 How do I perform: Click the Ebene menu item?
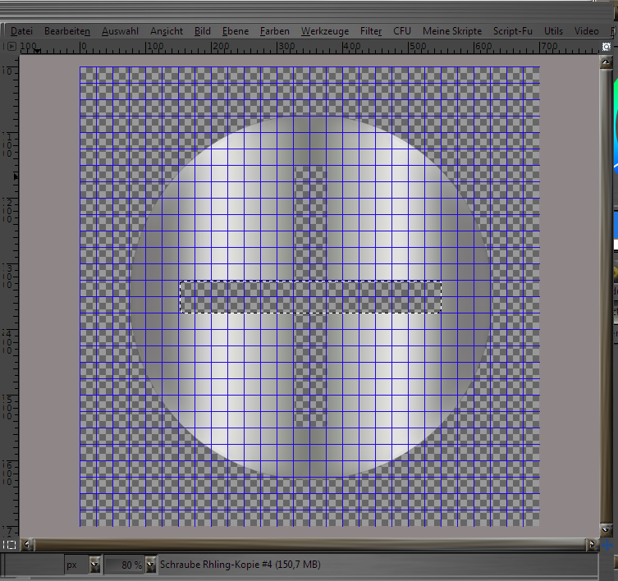pos(236,31)
